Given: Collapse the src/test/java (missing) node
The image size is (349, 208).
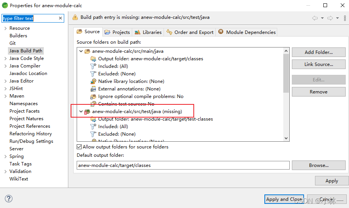Looking at the screenshot, I should tap(81, 112).
